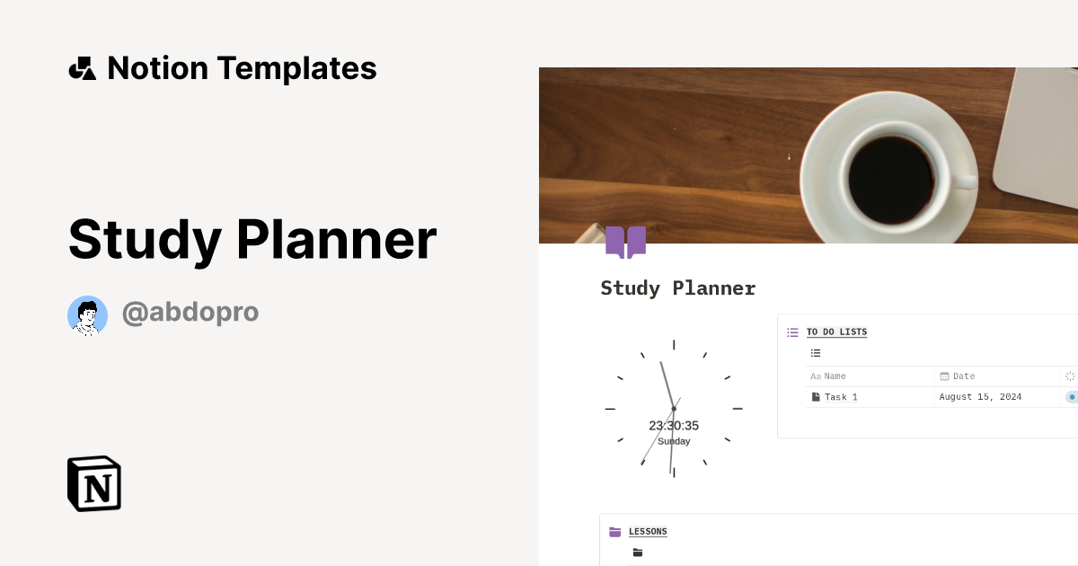
Task: Open the LESSONS linked page
Action: [649, 531]
